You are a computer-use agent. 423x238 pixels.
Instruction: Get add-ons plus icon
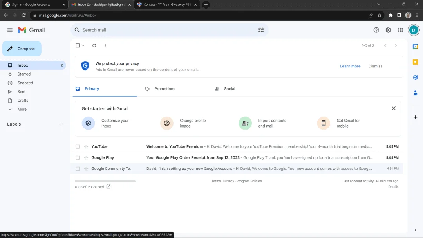(416, 117)
